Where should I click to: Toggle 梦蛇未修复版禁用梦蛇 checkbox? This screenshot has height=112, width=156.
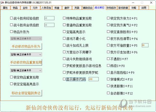point(64,72)
